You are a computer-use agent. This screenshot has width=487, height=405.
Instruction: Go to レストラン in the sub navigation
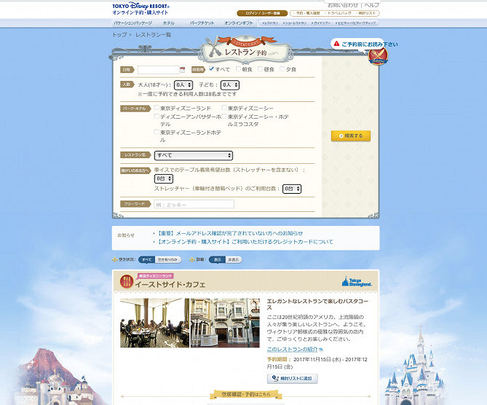tap(270, 23)
